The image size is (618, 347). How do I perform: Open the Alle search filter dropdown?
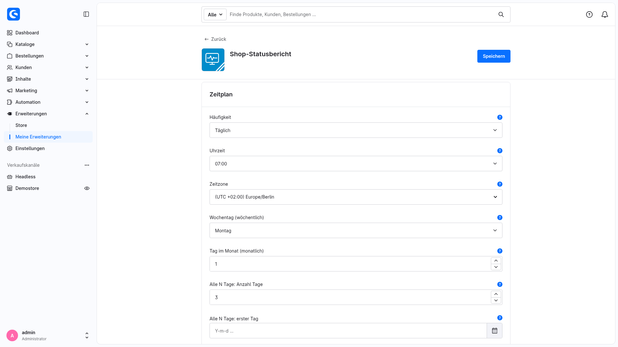(215, 14)
